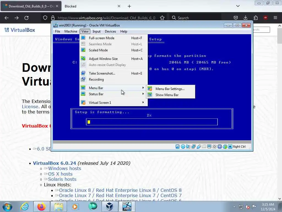Image resolution: width=282 pixels, height=212 pixels.
Task: Click Take Screenshot camera icon
Action: click(x=83, y=73)
